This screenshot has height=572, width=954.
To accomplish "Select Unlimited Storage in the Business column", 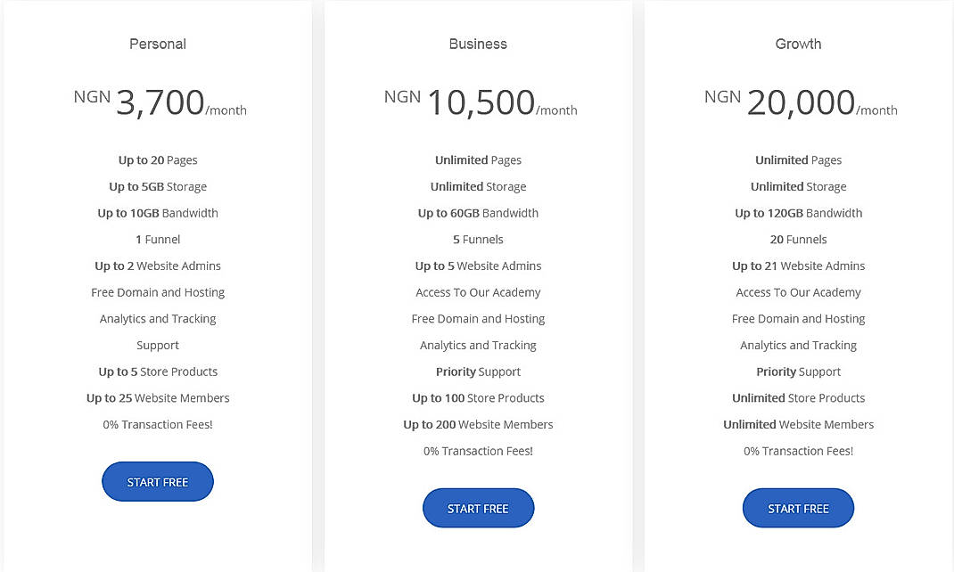I will tap(478, 186).
